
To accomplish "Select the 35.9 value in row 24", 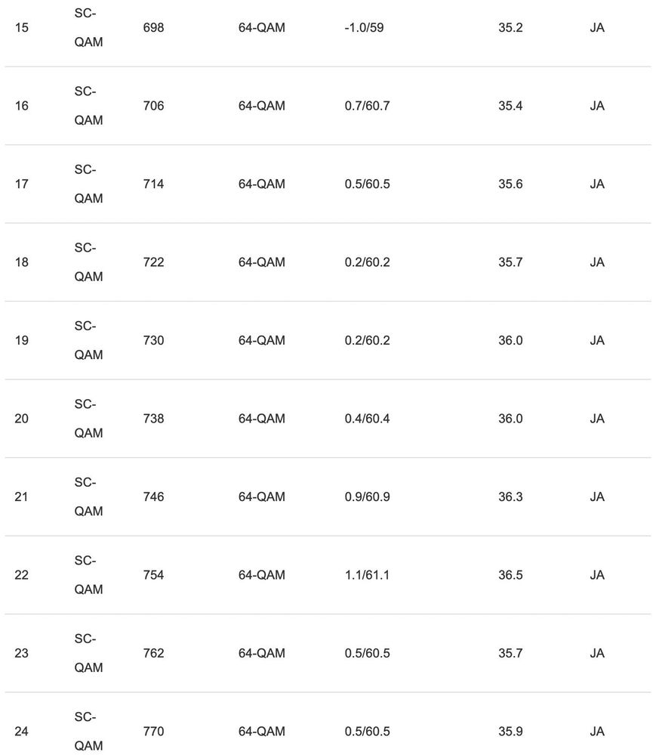I will pyautogui.click(x=510, y=732).
